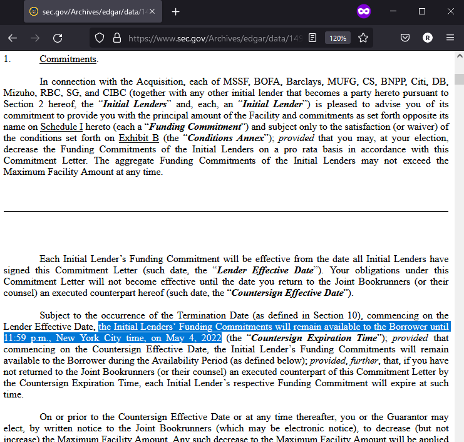
Task: Open the tracking protection shield icon
Action: 99,38
